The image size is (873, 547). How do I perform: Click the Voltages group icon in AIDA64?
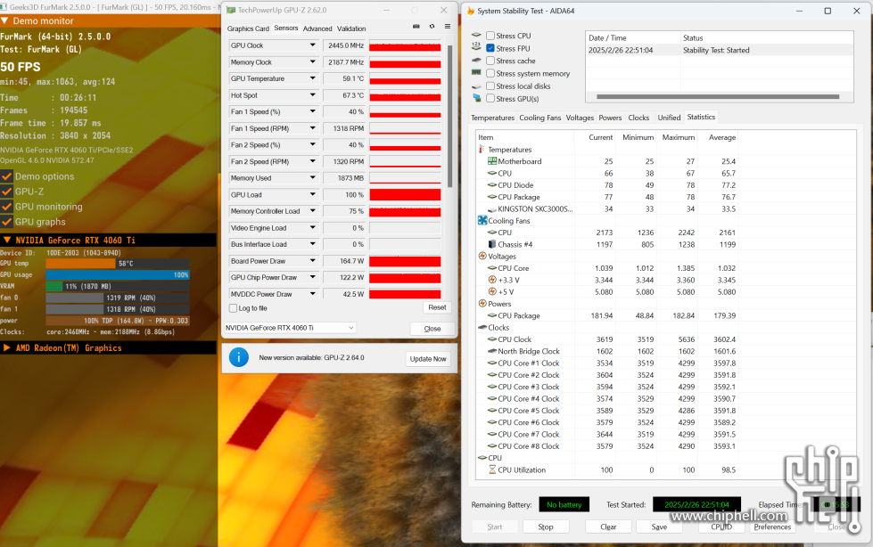click(482, 256)
